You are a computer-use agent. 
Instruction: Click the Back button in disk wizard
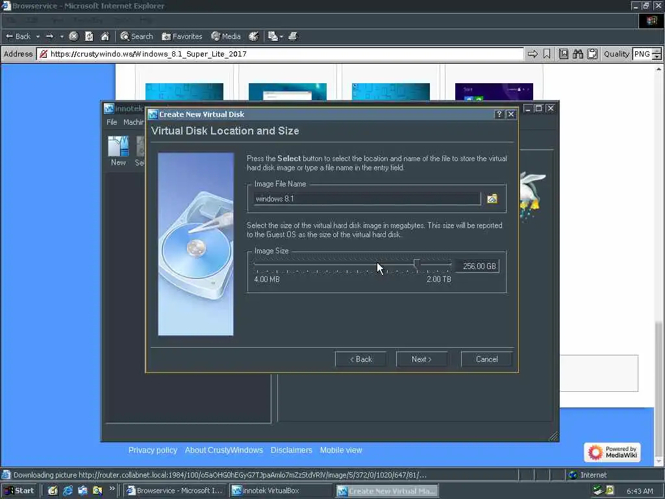pos(360,359)
